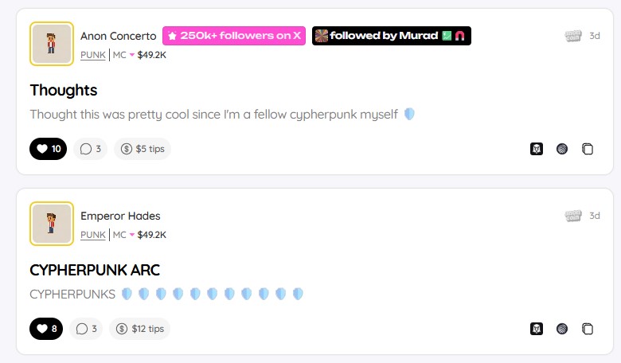621x363 pixels.
Task: Open comments on the "Thoughts" post
Action: click(90, 149)
